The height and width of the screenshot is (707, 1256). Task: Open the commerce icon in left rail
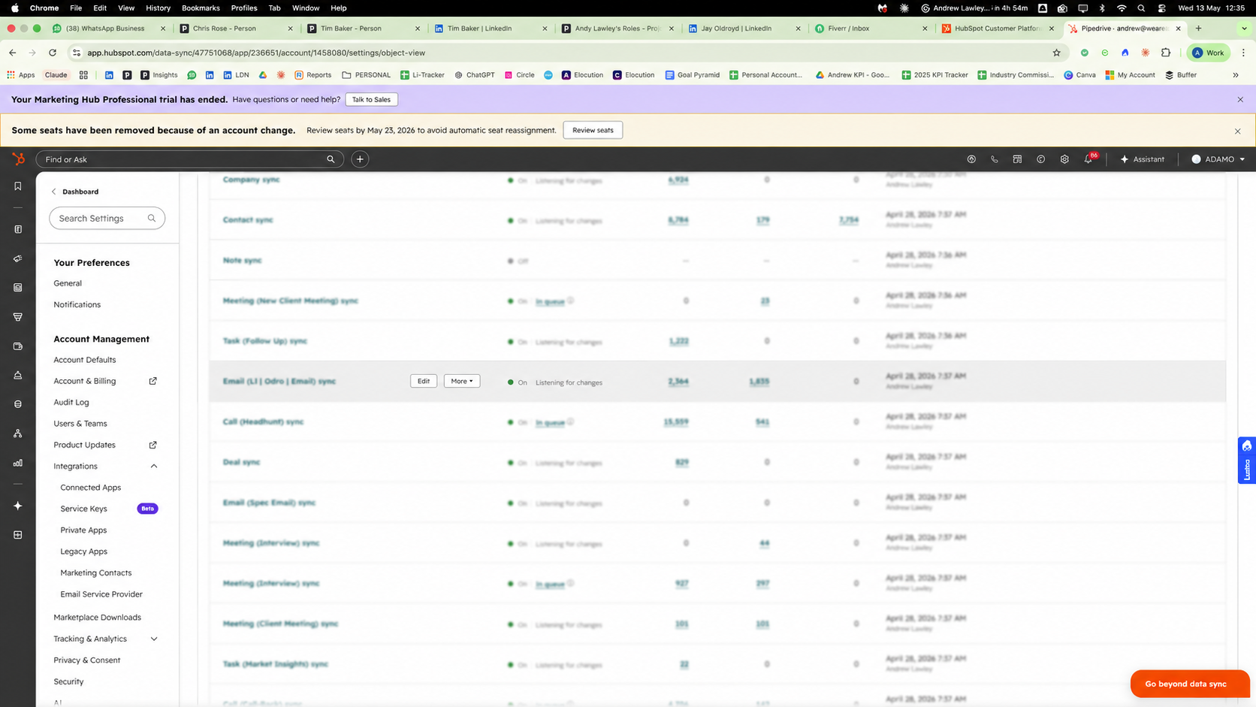point(18,346)
